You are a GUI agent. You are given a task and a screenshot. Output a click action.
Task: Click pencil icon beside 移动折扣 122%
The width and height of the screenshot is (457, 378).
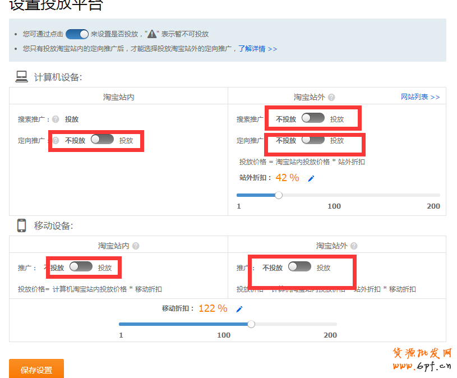[x=239, y=309]
